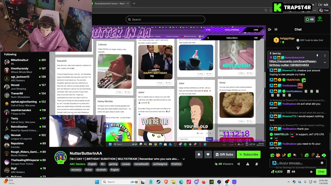The height and width of the screenshot is (186, 331).
Task: Open Novad channel in Following list
Action: pyautogui.click(x=25, y=87)
